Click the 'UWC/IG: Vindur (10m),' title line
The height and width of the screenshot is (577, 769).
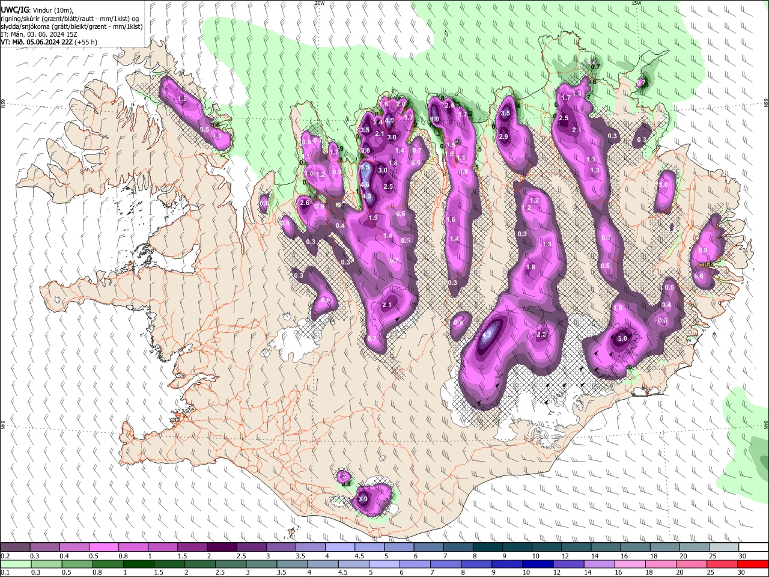pos(37,10)
